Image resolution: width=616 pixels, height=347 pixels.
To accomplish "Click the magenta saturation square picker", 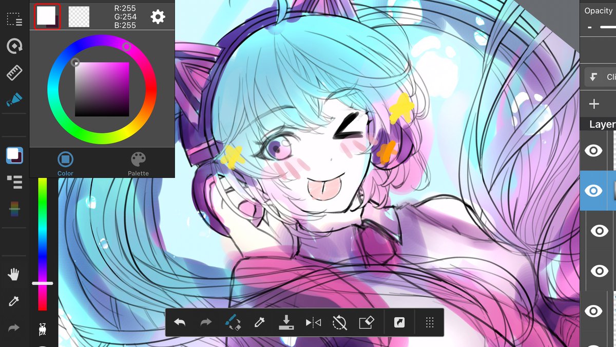I will point(102,89).
